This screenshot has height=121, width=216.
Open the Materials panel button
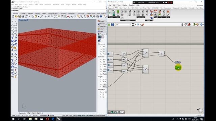point(102,26)
